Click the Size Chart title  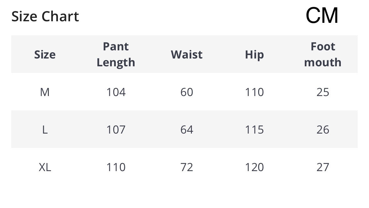pos(45,16)
